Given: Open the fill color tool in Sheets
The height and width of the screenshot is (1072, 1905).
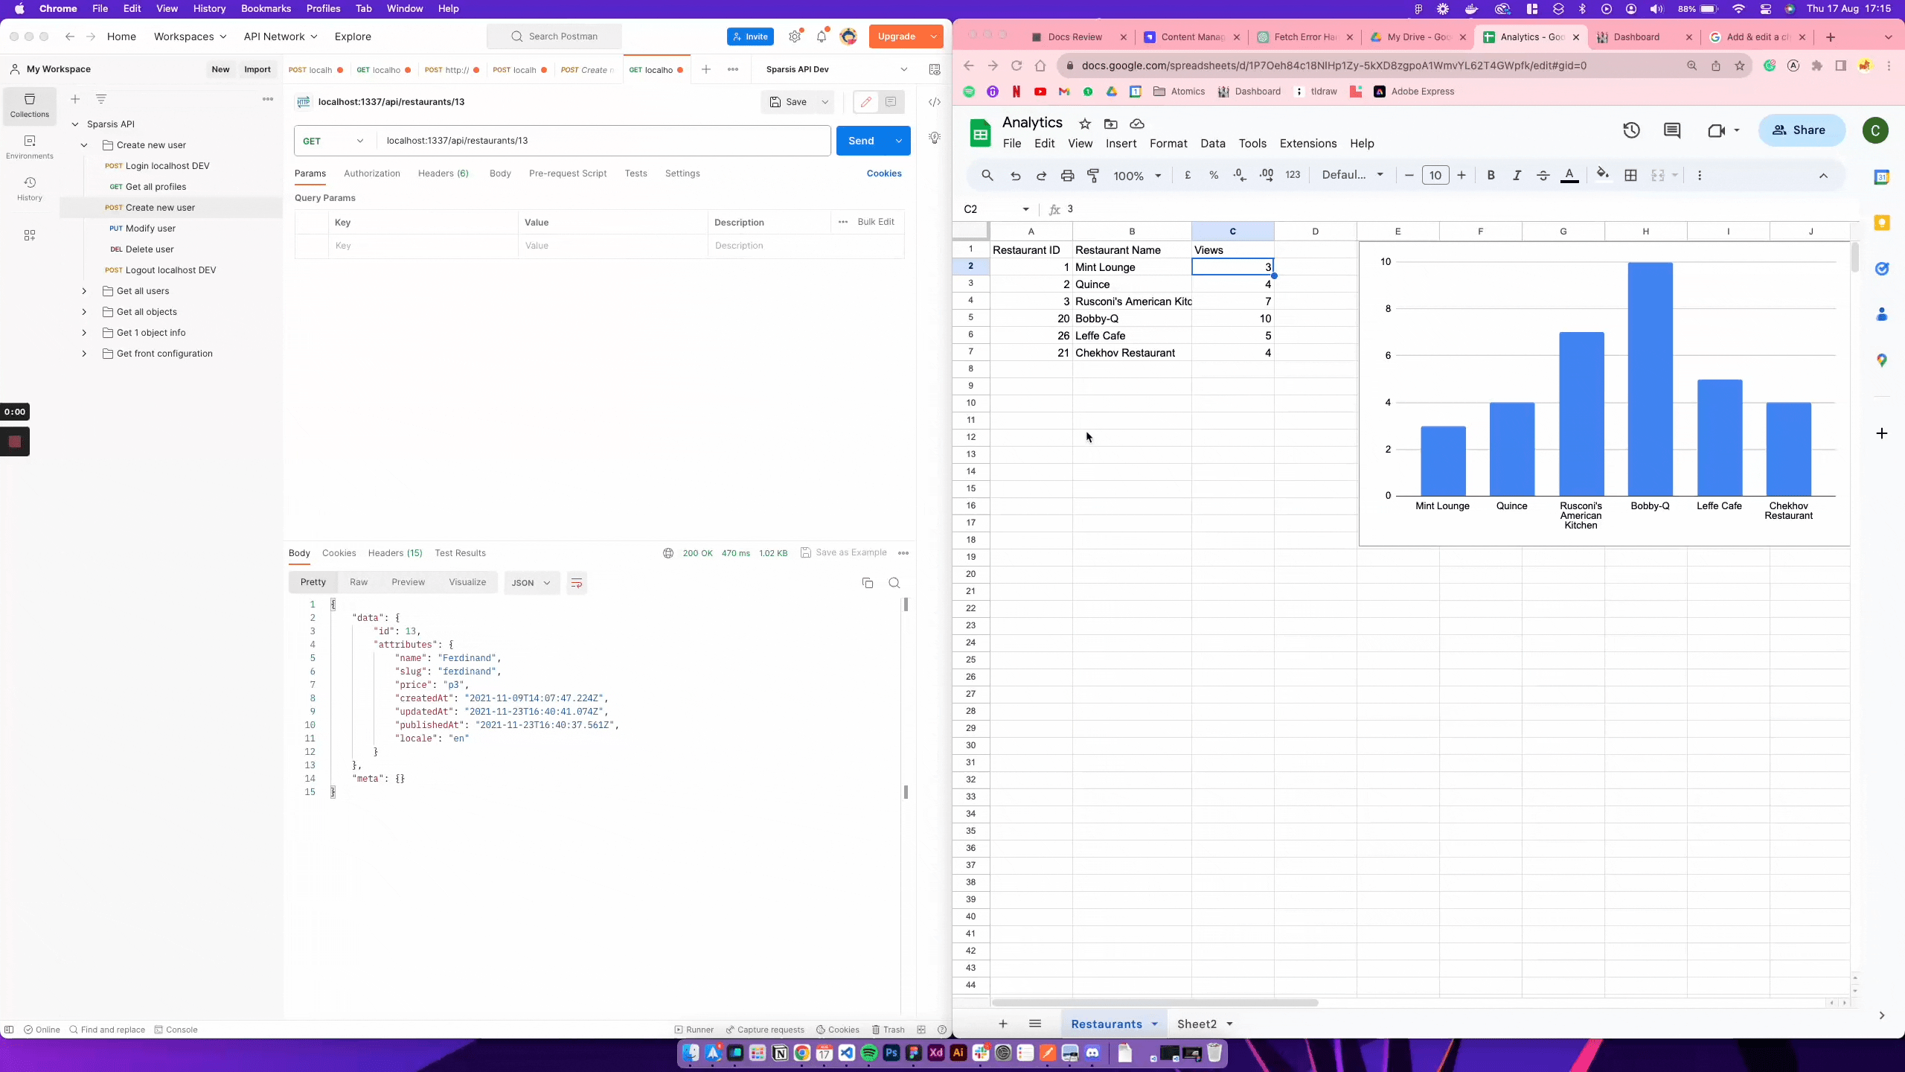Looking at the screenshot, I should tap(1603, 176).
